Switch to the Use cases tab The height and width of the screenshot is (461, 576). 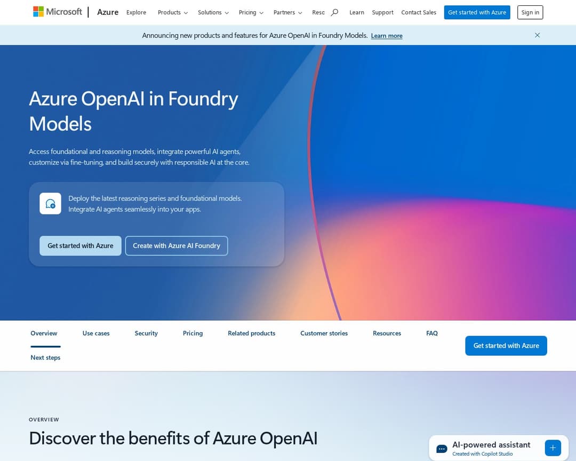click(96, 333)
